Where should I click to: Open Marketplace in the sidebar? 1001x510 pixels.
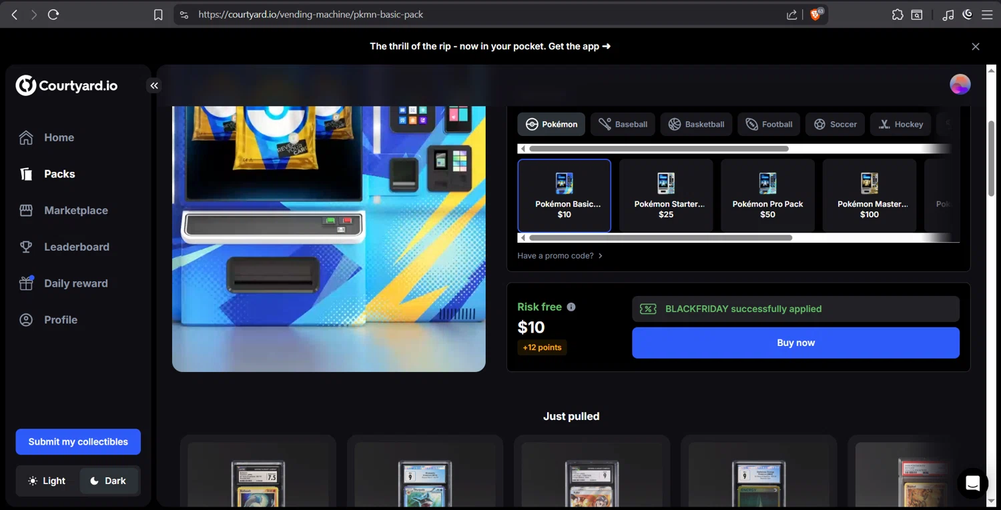75,211
